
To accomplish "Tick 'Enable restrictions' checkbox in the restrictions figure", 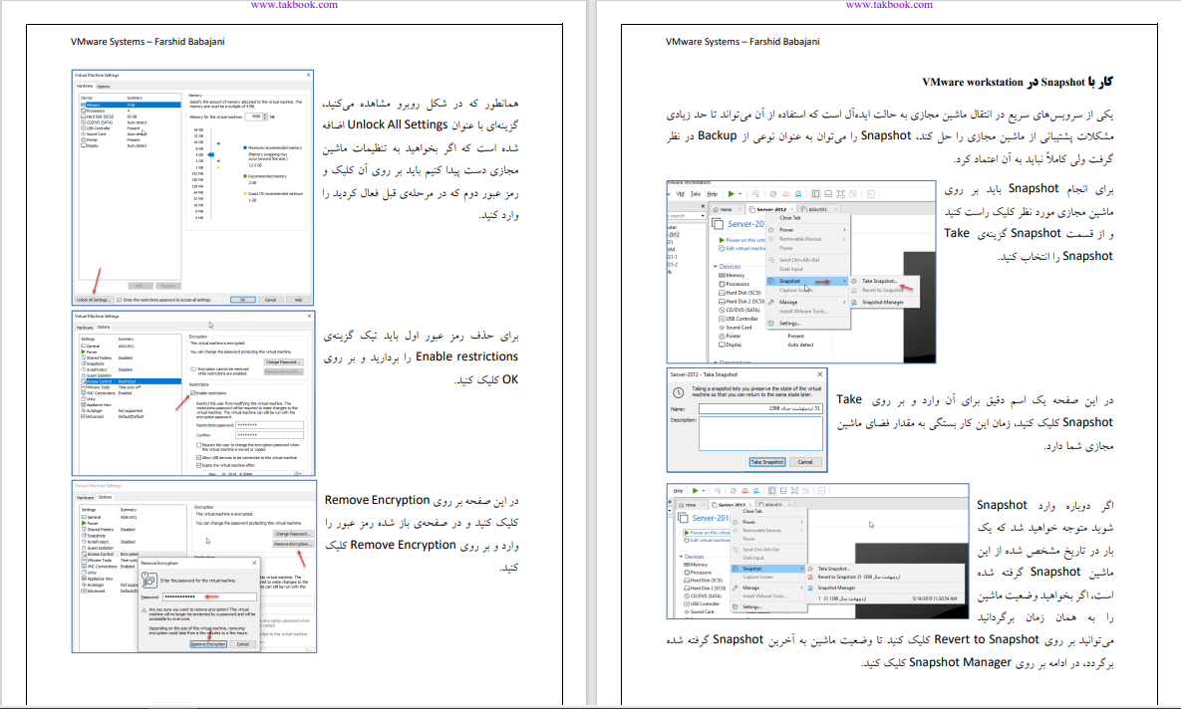I will pos(192,393).
